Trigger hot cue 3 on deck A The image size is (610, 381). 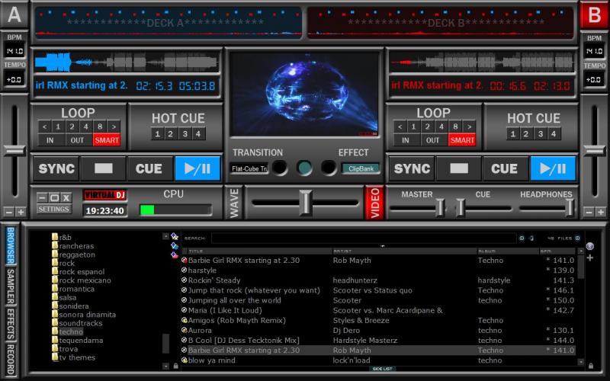[x=185, y=134]
